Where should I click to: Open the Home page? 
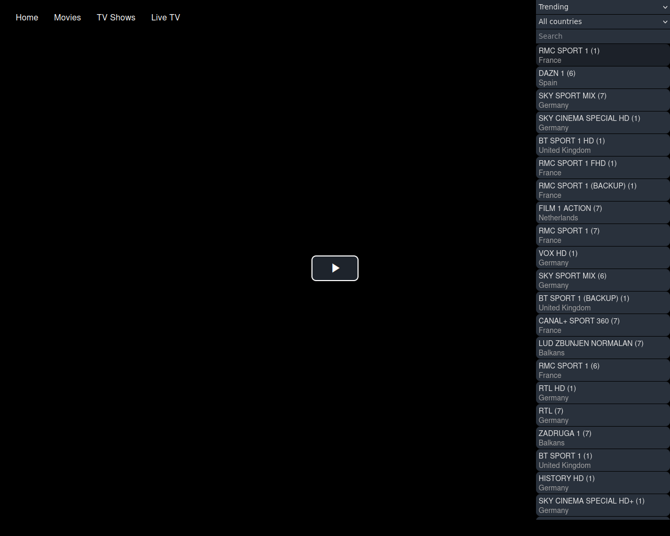[x=27, y=17]
